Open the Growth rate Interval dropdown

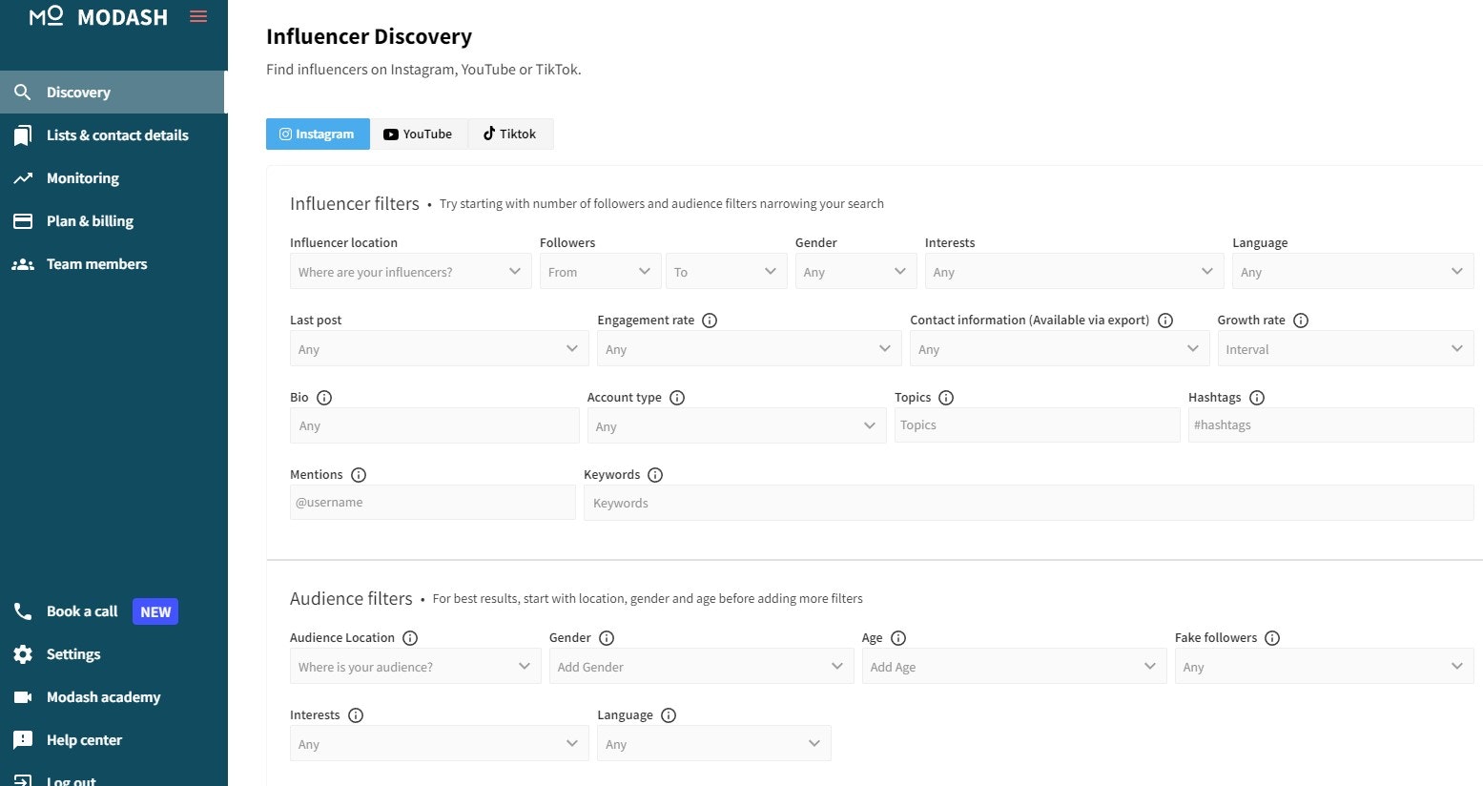(1345, 348)
